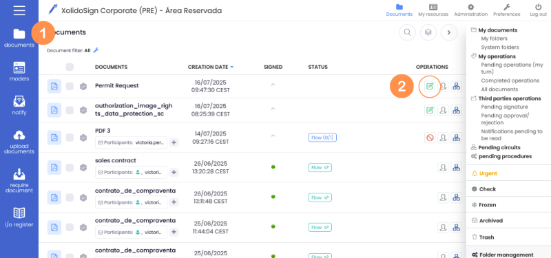Click the circuit icon for sales contract
The height and width of the screenshot is (258, 551).
(x=457, y=167)
